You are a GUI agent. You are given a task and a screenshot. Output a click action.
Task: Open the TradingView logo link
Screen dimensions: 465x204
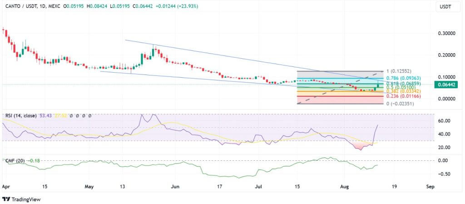point(21,199)
